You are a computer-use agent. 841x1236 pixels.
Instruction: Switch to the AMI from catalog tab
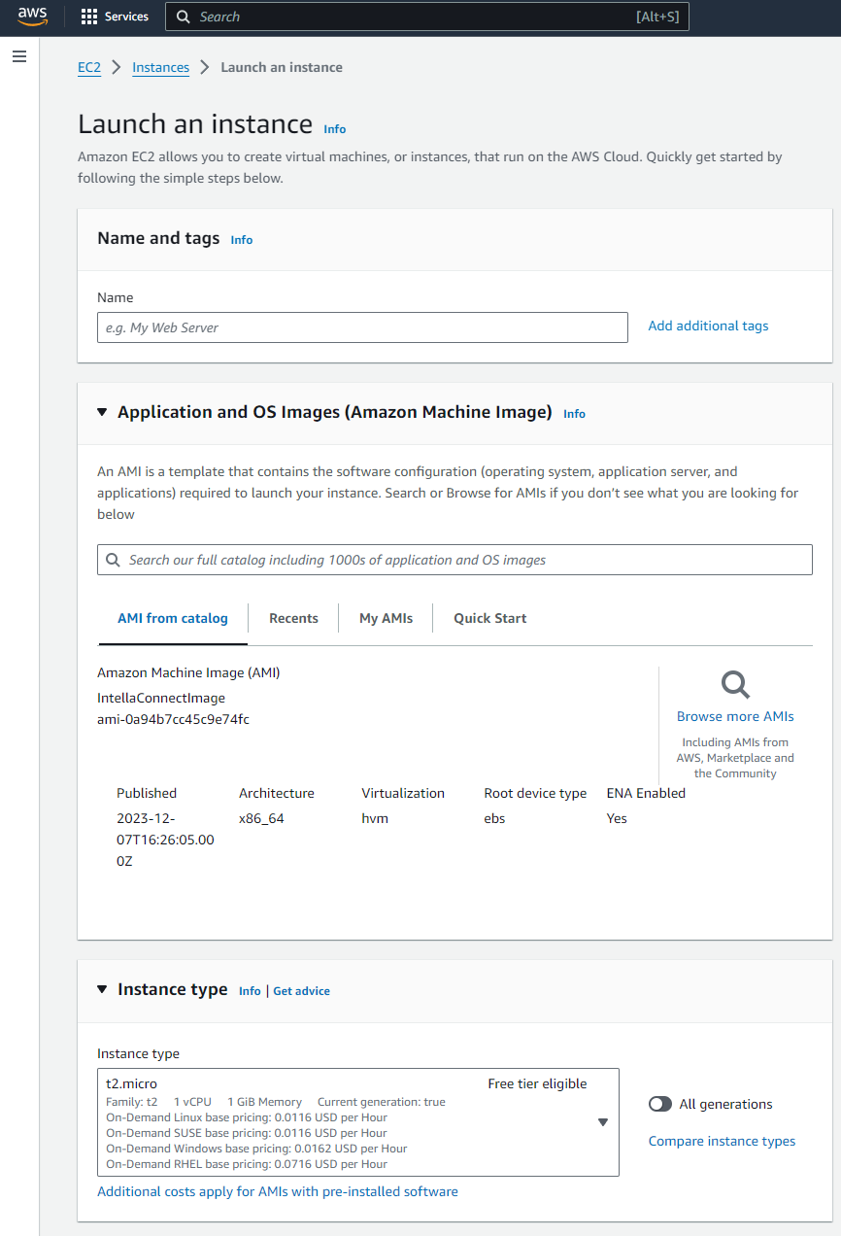coord(173,618)
